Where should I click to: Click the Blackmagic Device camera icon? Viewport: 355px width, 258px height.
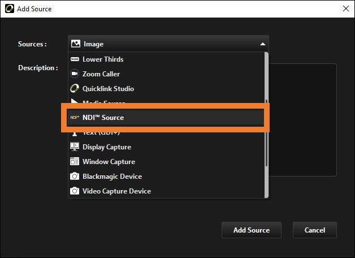click(x=75, y=176)
